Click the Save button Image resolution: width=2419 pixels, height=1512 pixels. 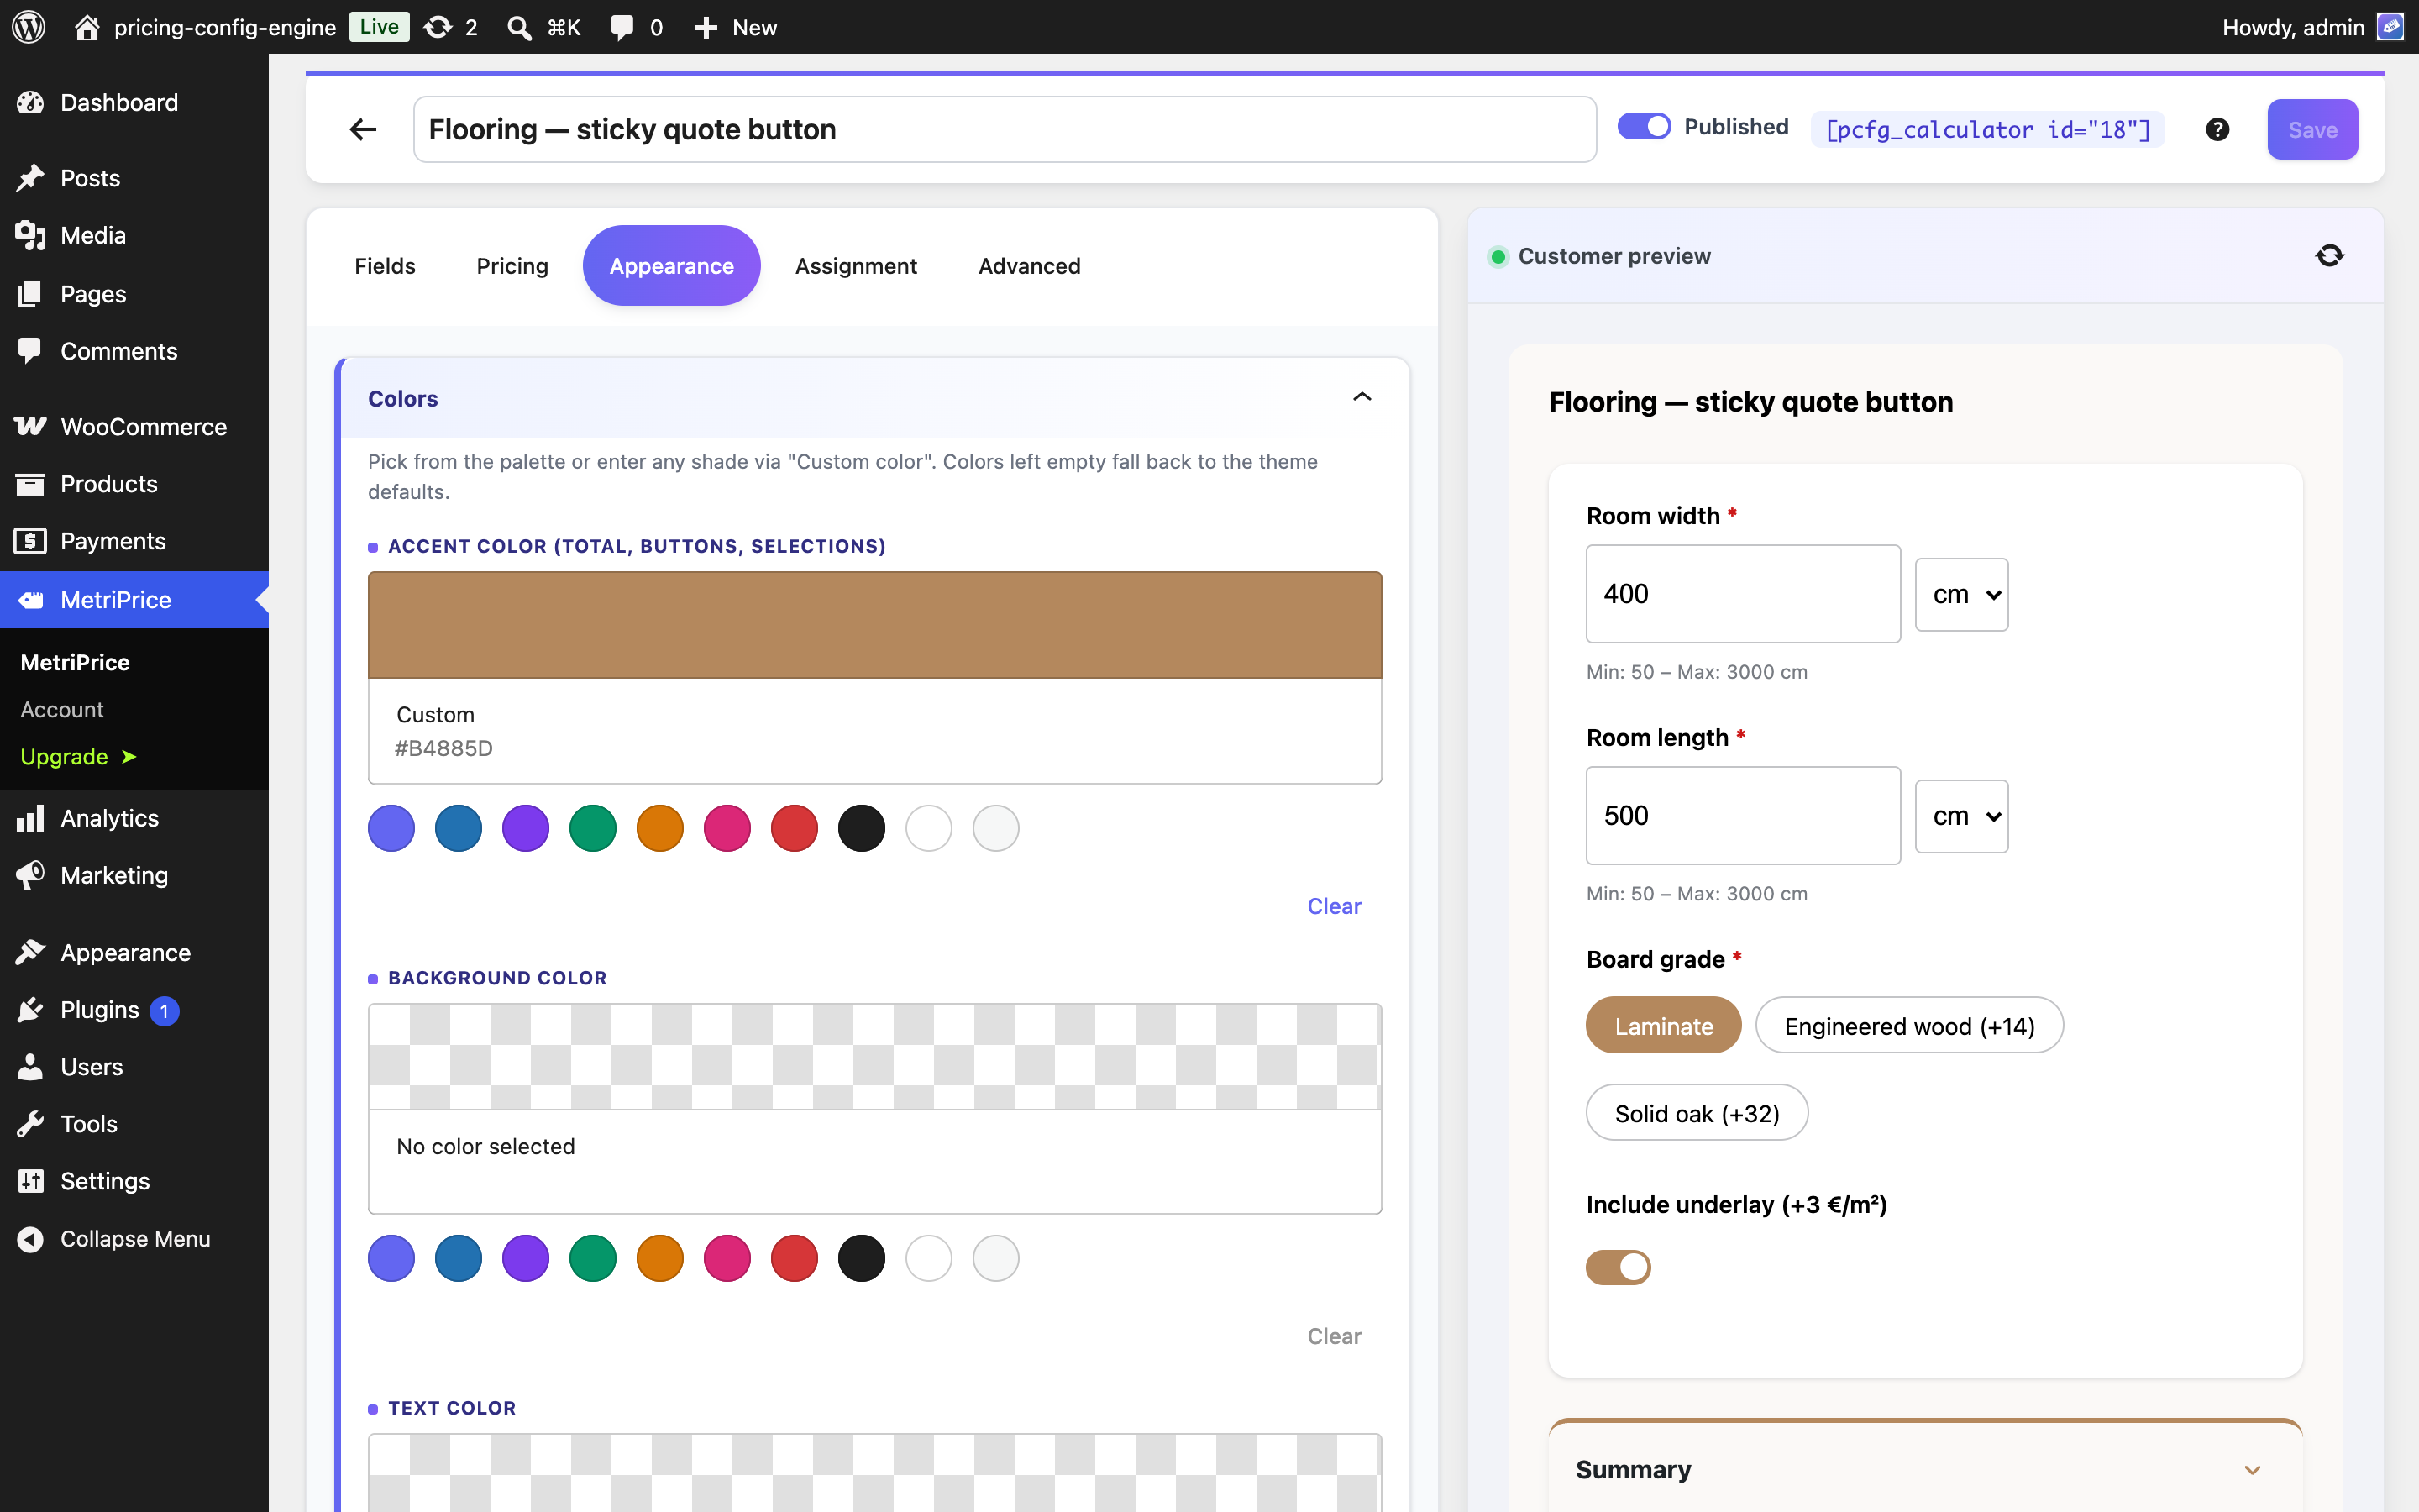(x=2312, y=129)
